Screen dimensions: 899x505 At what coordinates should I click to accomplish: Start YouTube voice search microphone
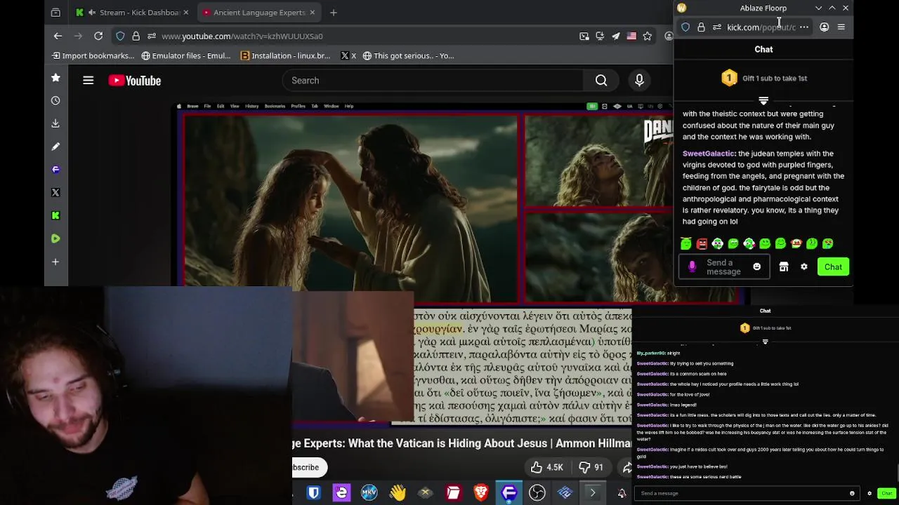[639, 81]
